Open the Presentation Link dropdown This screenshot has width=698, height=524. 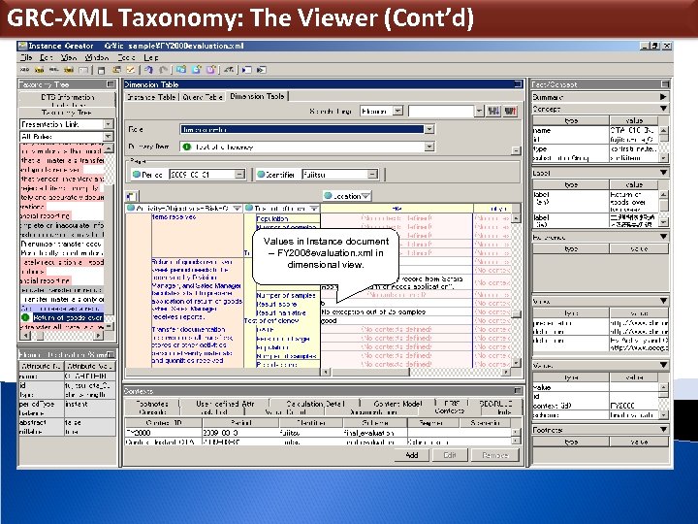(109, 124)
